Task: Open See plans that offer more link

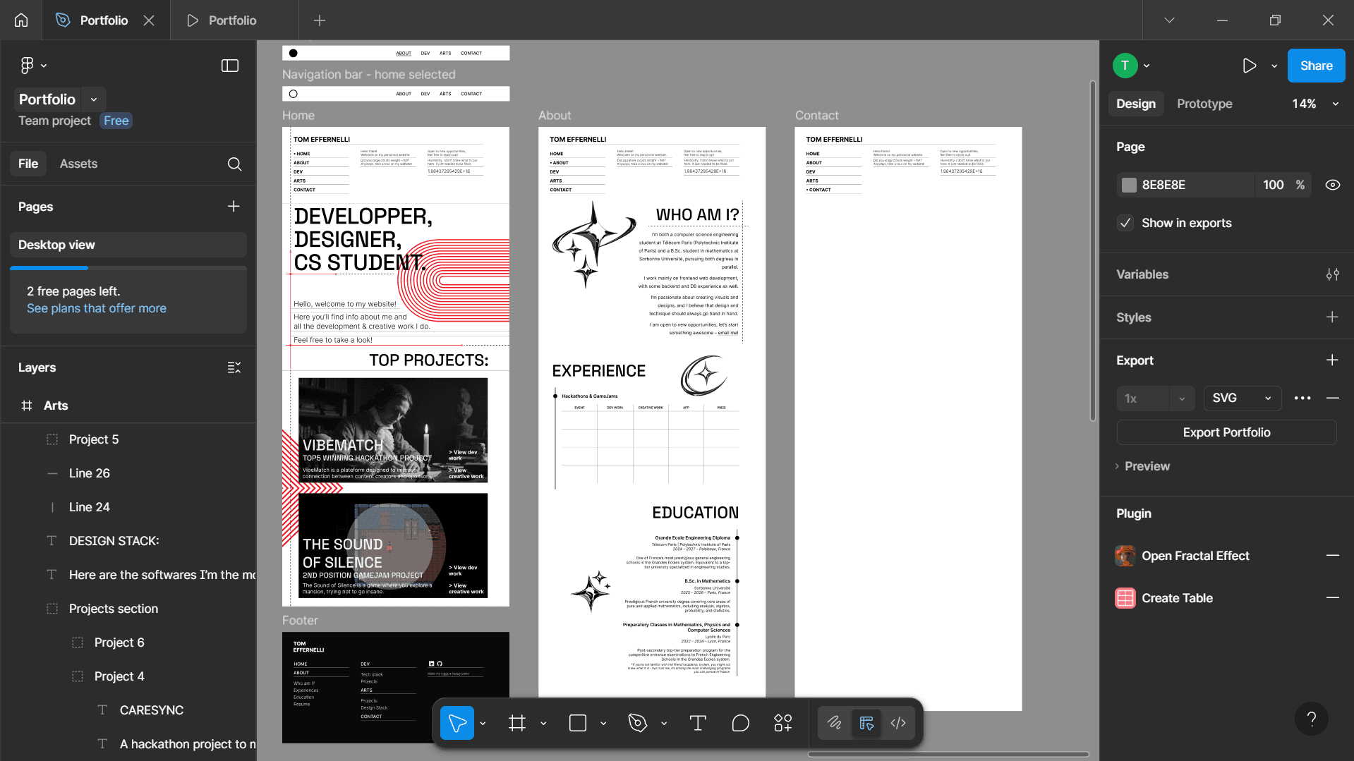Action: coord(97,308)
